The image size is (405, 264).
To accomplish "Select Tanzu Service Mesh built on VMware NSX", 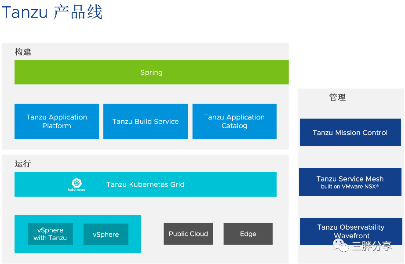I will pos(350,182).
